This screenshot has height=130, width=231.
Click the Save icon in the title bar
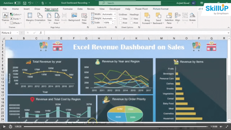[25, 3]
